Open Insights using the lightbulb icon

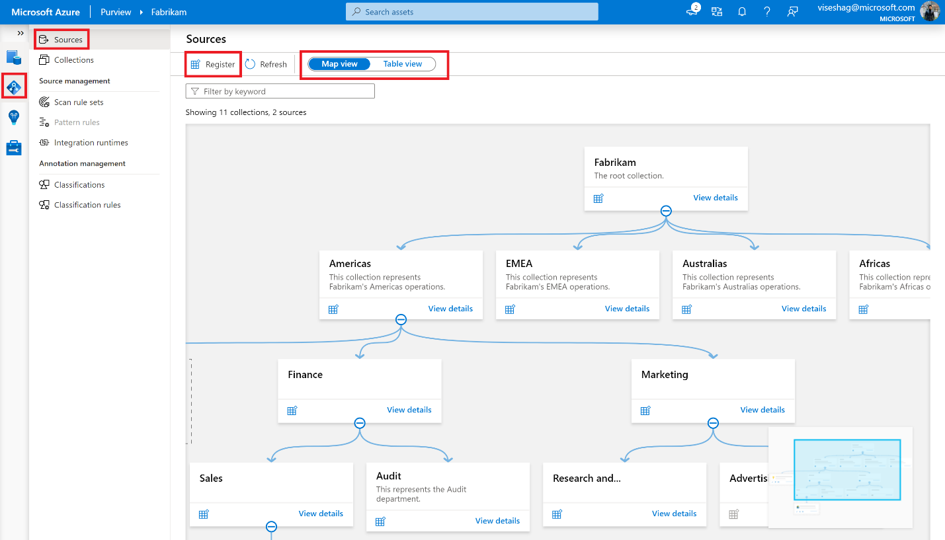(x=14, y=117)
